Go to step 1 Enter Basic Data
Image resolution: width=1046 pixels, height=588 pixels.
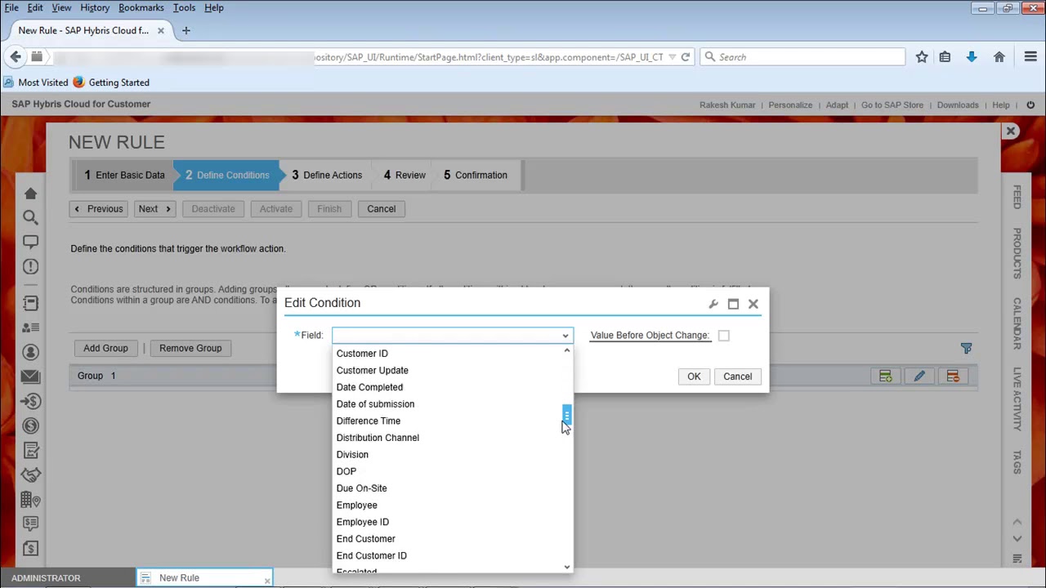tap(124, 175)
